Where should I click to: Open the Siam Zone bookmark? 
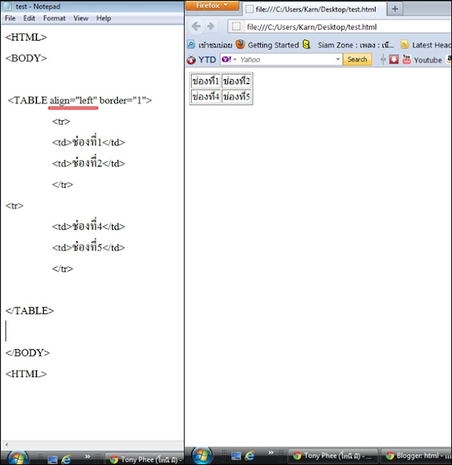355,45
